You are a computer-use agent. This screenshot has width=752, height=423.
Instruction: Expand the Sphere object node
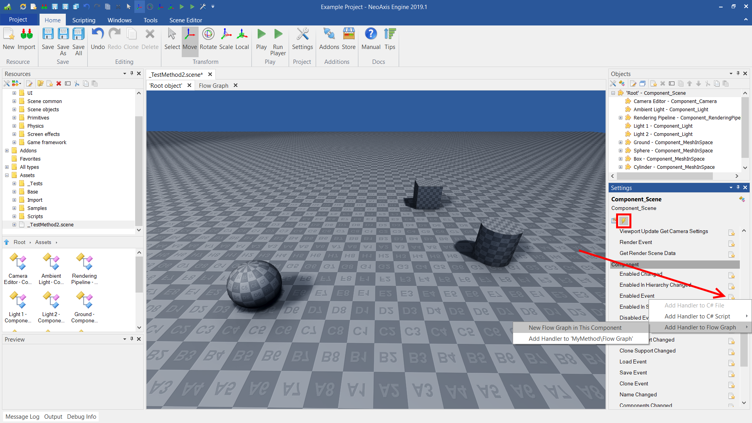(x=620, y=151)
